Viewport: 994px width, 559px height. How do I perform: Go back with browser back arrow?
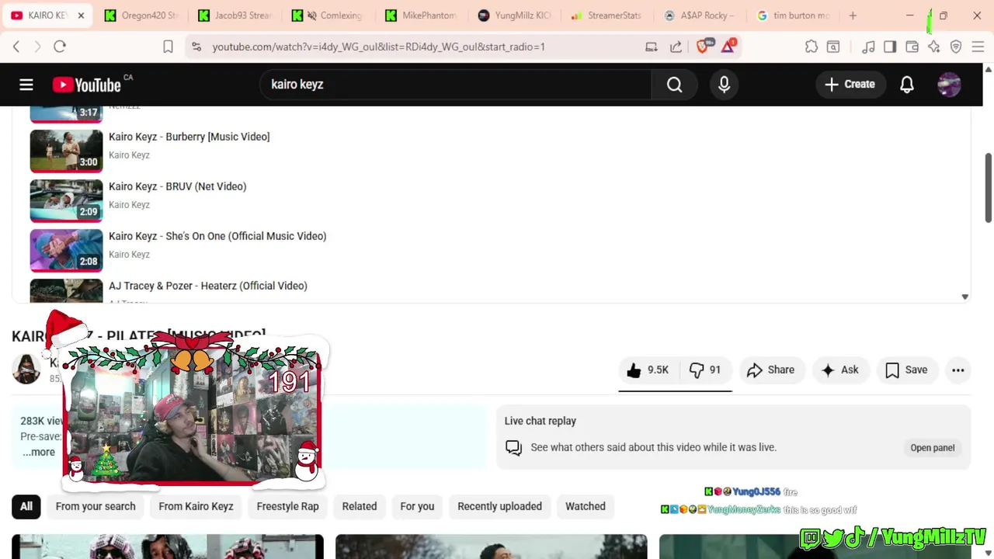point(16,47)
